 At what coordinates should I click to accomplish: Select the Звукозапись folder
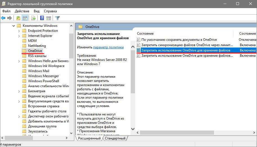38,131
